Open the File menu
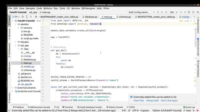The height and width of the screenshot is (112, 200). coord(10,8)
